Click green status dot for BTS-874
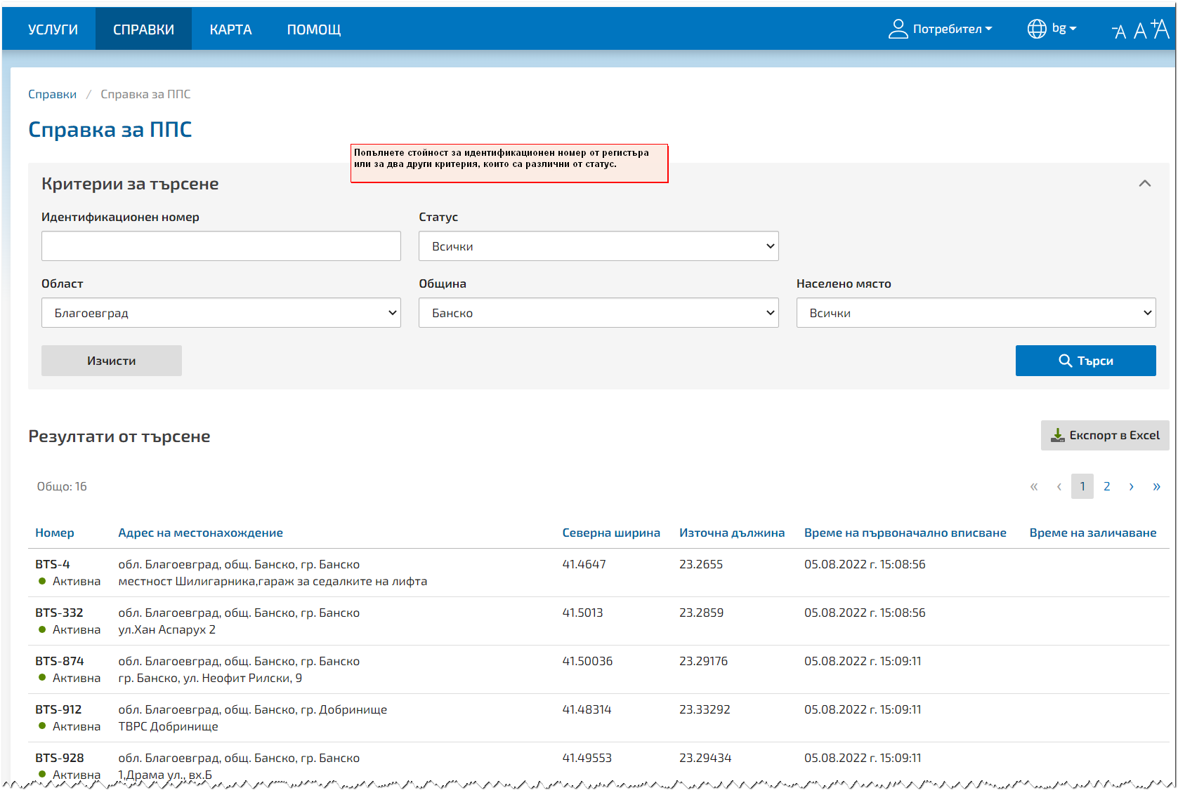The width and height of the screenshot is (1178, 795). pyautogui.click(x=42, y=678)
